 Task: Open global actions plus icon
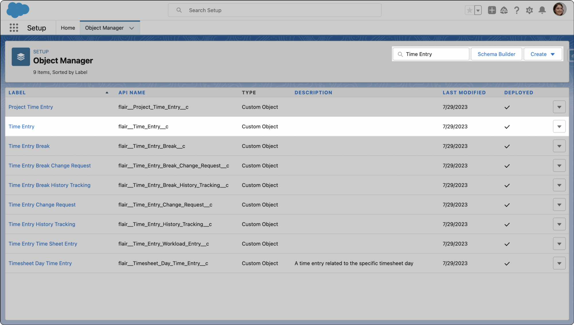tap(492, 10)
